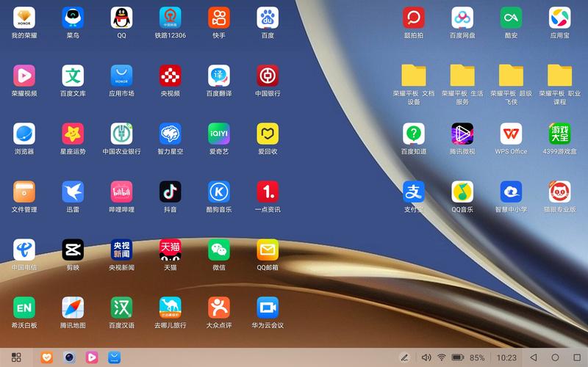Launch the 去哪儿旅行 travel app
The image size is (588, 367).
pyautogui.click(x=171, y=308)
